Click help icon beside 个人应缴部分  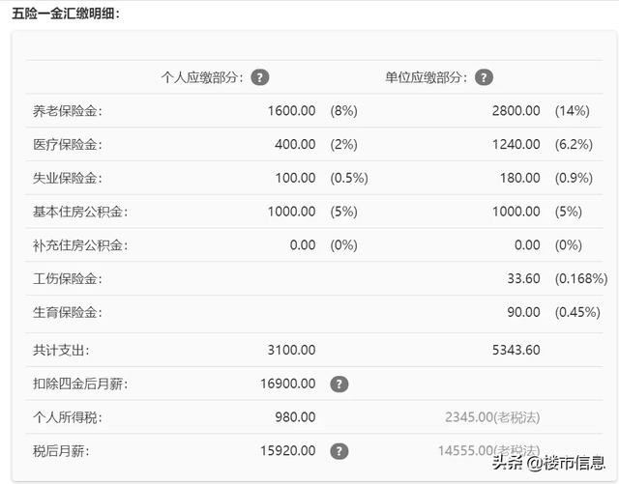[260, 77]
